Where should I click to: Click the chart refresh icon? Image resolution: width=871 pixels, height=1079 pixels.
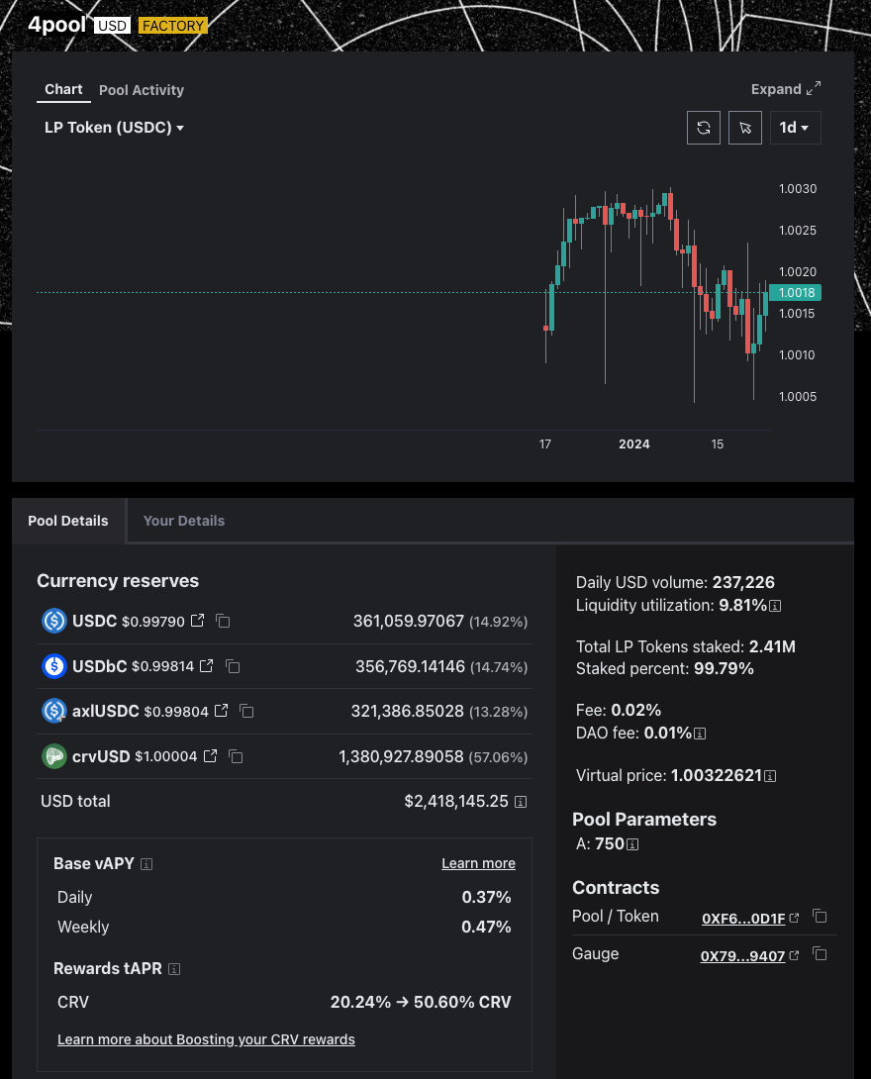(703, 128)
